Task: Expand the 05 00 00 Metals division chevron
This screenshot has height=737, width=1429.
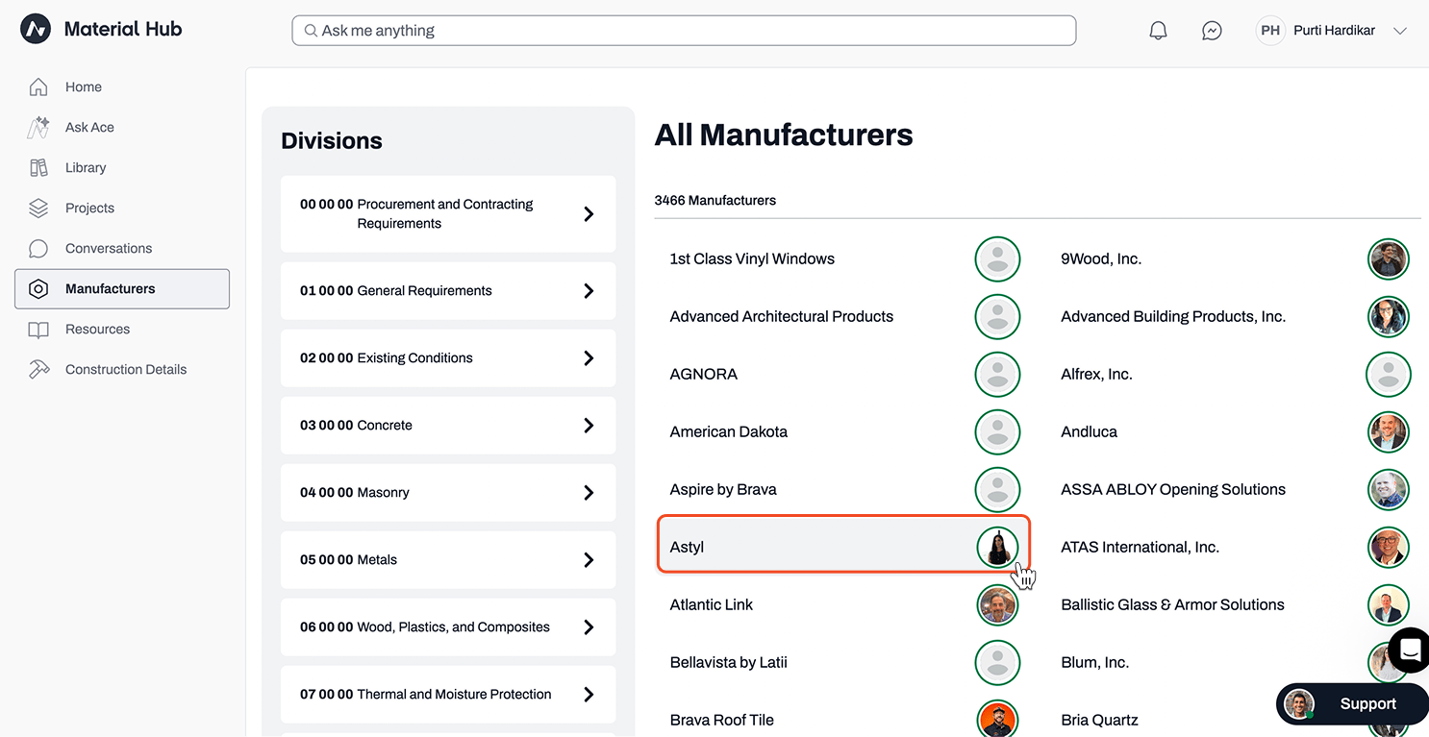Action: 589,559
